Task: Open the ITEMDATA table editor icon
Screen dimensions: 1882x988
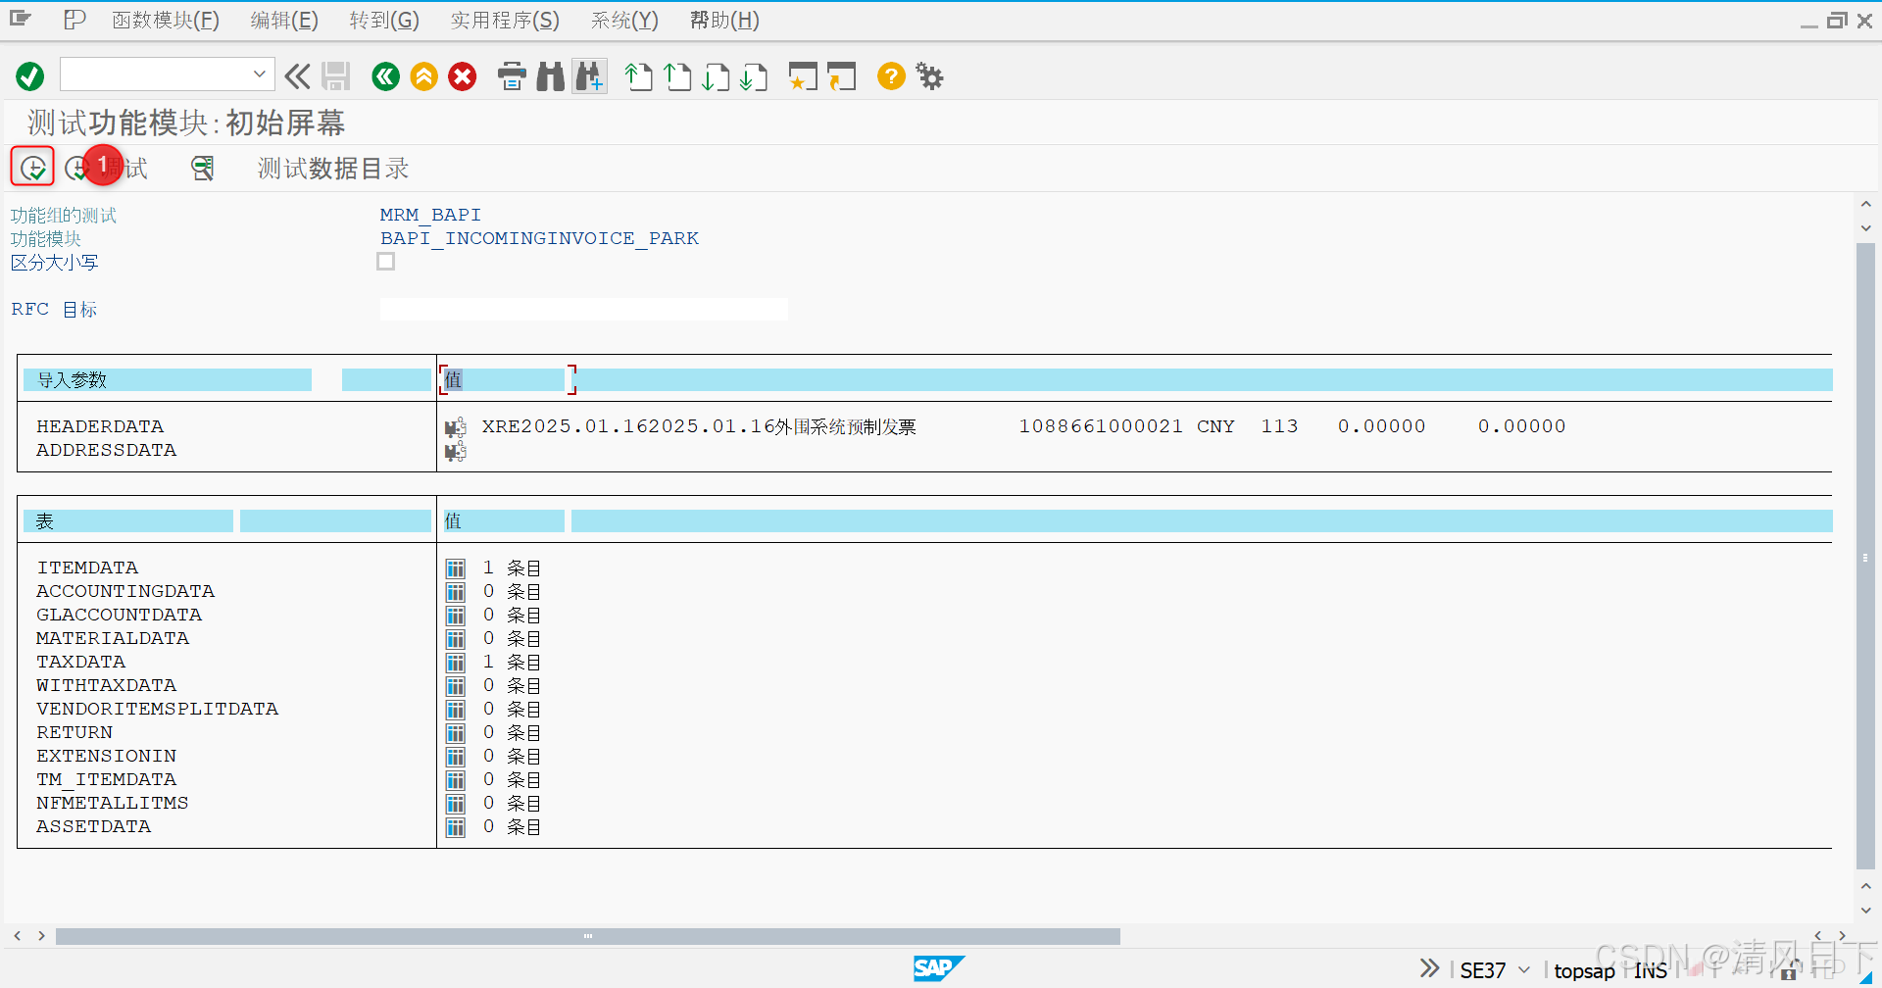Action: pyautogui.click(x=455, y=567)
